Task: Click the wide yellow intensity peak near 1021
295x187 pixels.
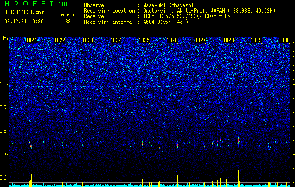Action: (30, 180)
